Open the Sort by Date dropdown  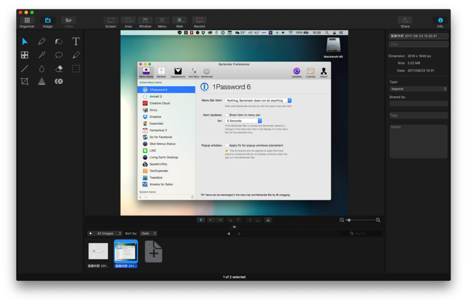(148, 233)
